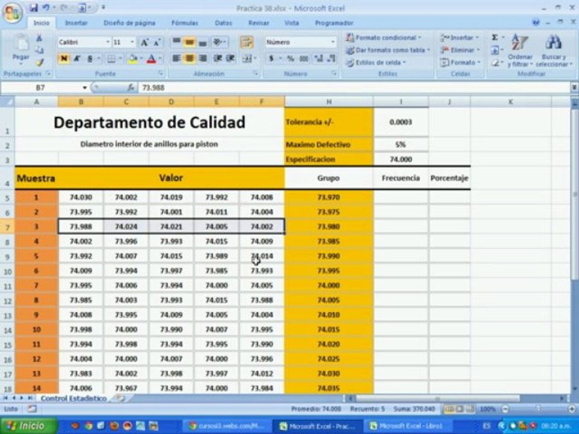Decrease decimal places

point(331,58)
